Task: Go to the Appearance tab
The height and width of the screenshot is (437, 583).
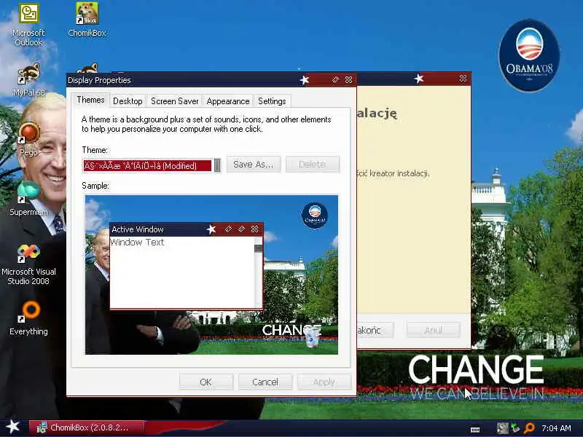Action: coord(228,101)
